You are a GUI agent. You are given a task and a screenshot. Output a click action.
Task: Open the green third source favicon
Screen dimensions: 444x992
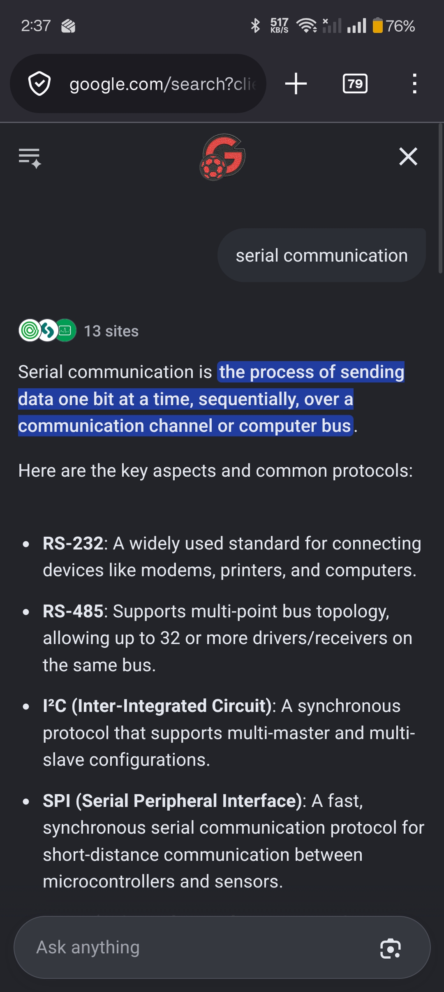[x=66, y=330]
